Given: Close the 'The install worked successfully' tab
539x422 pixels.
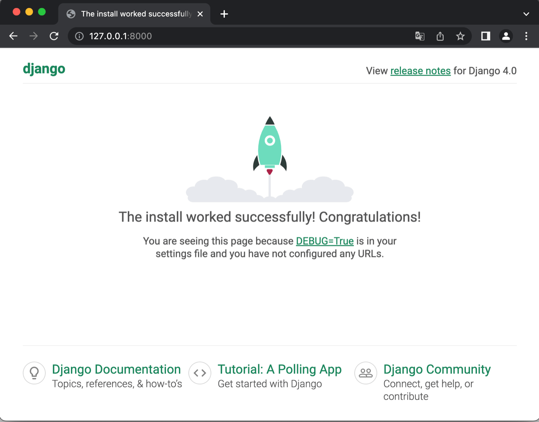Looking at the screenshot, I should tap(200, 14).
